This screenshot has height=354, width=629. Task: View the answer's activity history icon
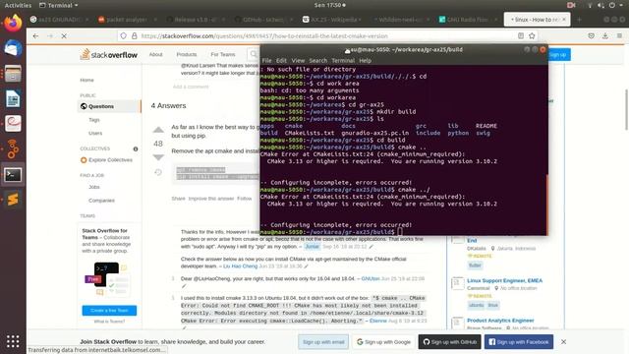158,172
